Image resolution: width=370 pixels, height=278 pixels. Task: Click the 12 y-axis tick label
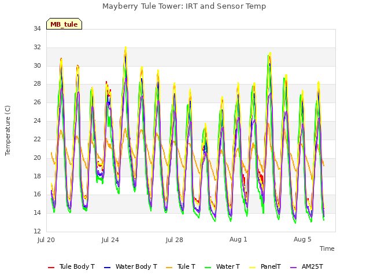click(37, 231)
